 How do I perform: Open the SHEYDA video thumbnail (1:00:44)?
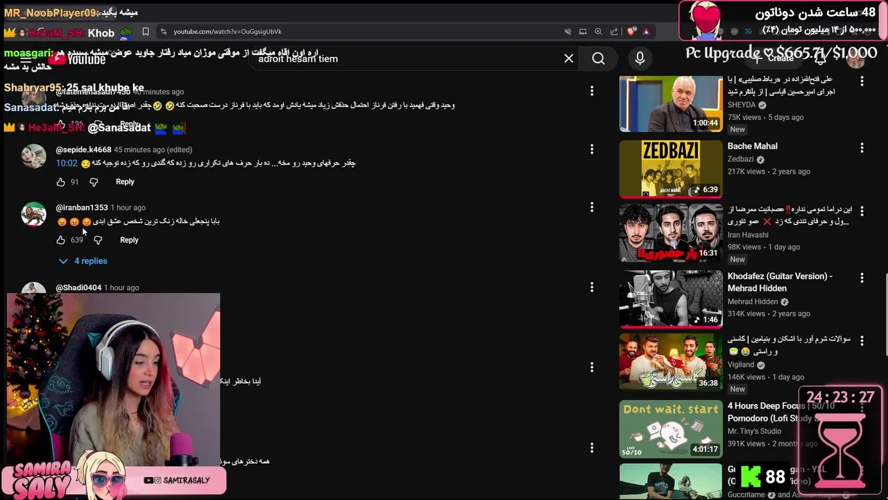click(x=671, y=103)
